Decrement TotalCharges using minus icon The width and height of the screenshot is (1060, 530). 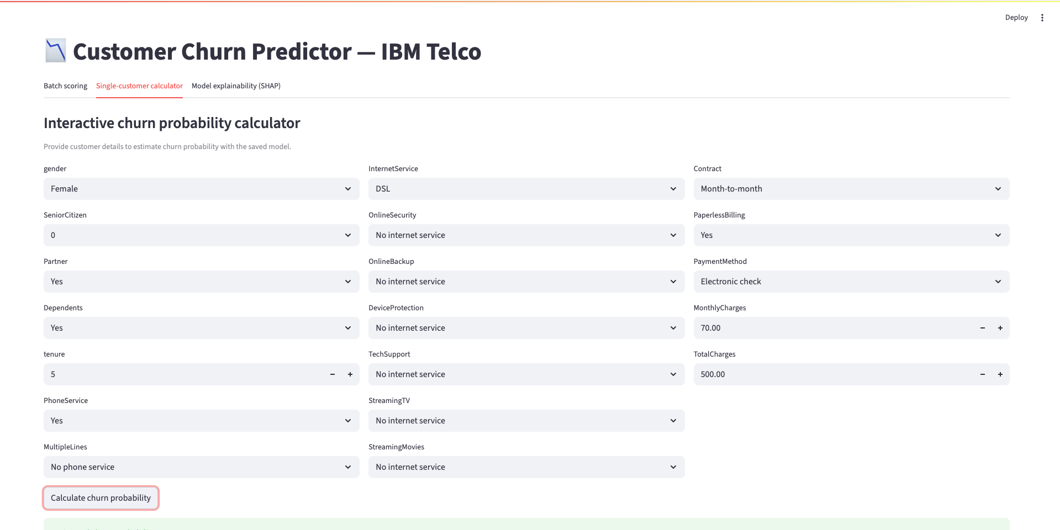tap(983, 374)
